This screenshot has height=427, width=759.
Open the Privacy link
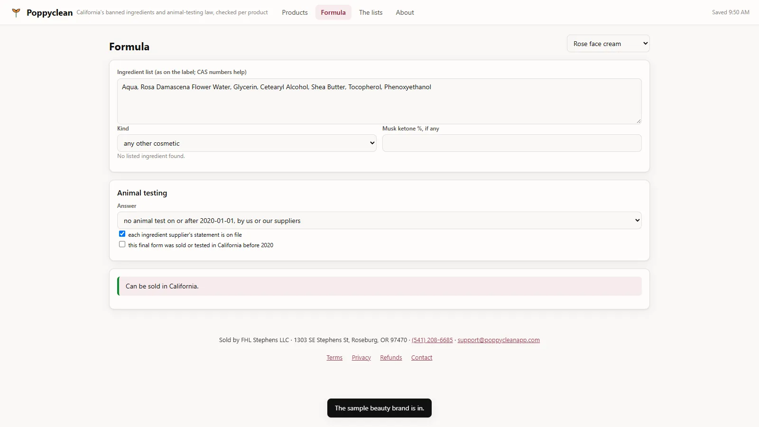[x=361, y=358]
